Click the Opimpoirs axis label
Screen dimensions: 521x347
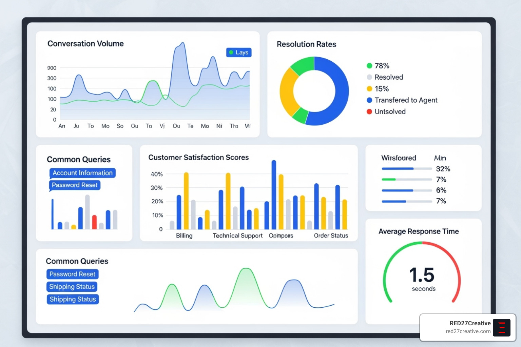[281, 236]
